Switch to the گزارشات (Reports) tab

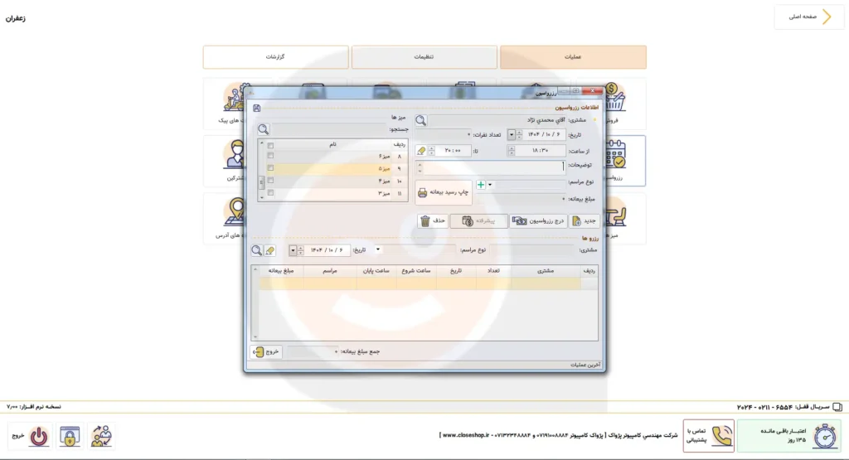pyautogui.click(x=275, y=57)
